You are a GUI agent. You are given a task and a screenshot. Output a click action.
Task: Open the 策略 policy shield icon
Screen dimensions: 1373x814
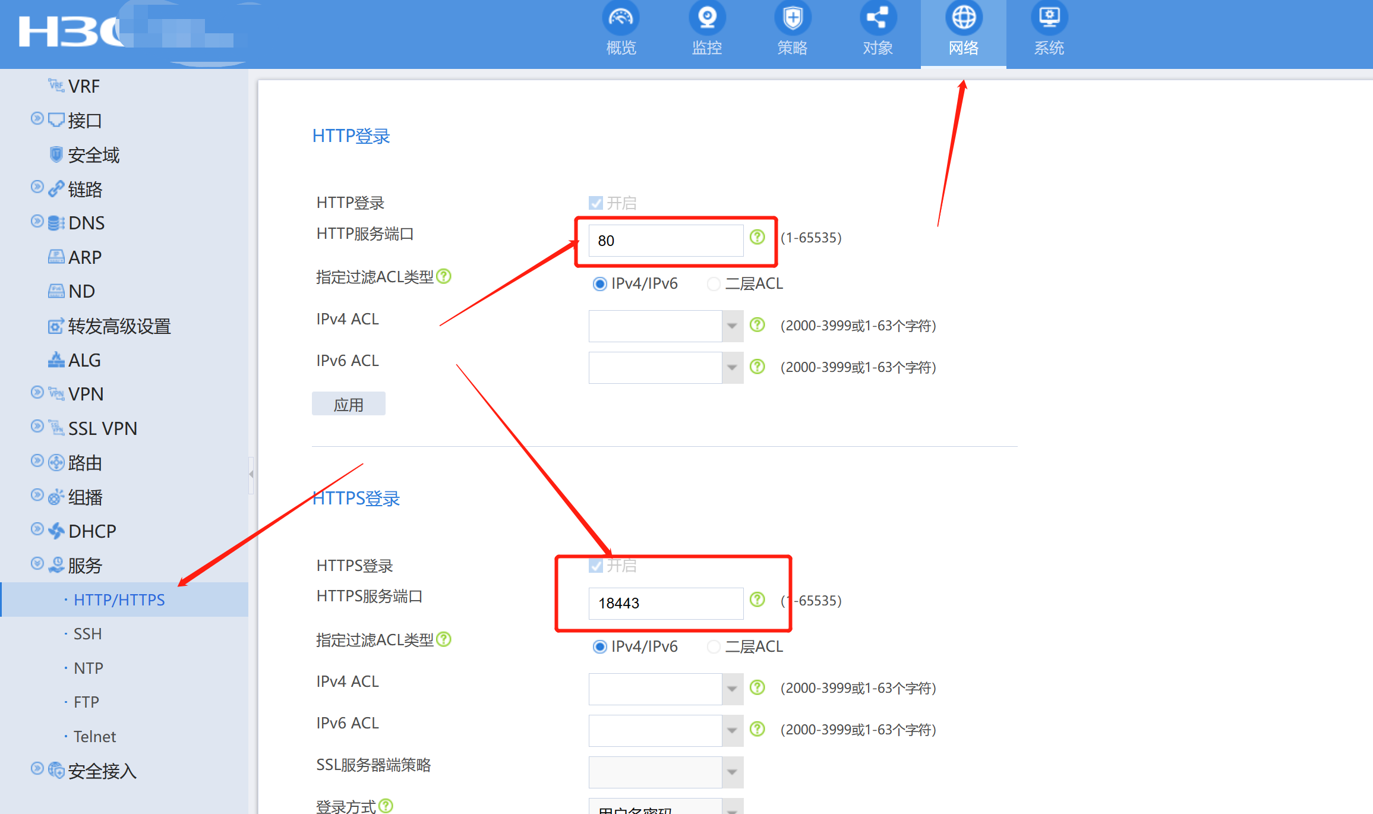tap(792, 18)
